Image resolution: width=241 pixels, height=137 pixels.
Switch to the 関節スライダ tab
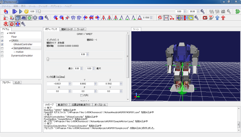(67, 29)
